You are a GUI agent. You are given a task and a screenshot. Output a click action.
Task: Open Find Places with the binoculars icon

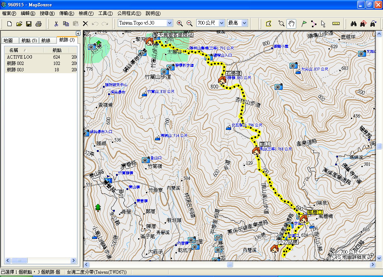point(353,24)
